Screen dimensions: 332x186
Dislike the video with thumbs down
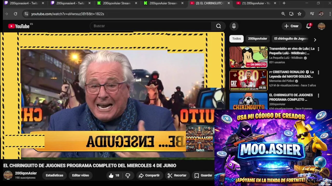(128, 175)
